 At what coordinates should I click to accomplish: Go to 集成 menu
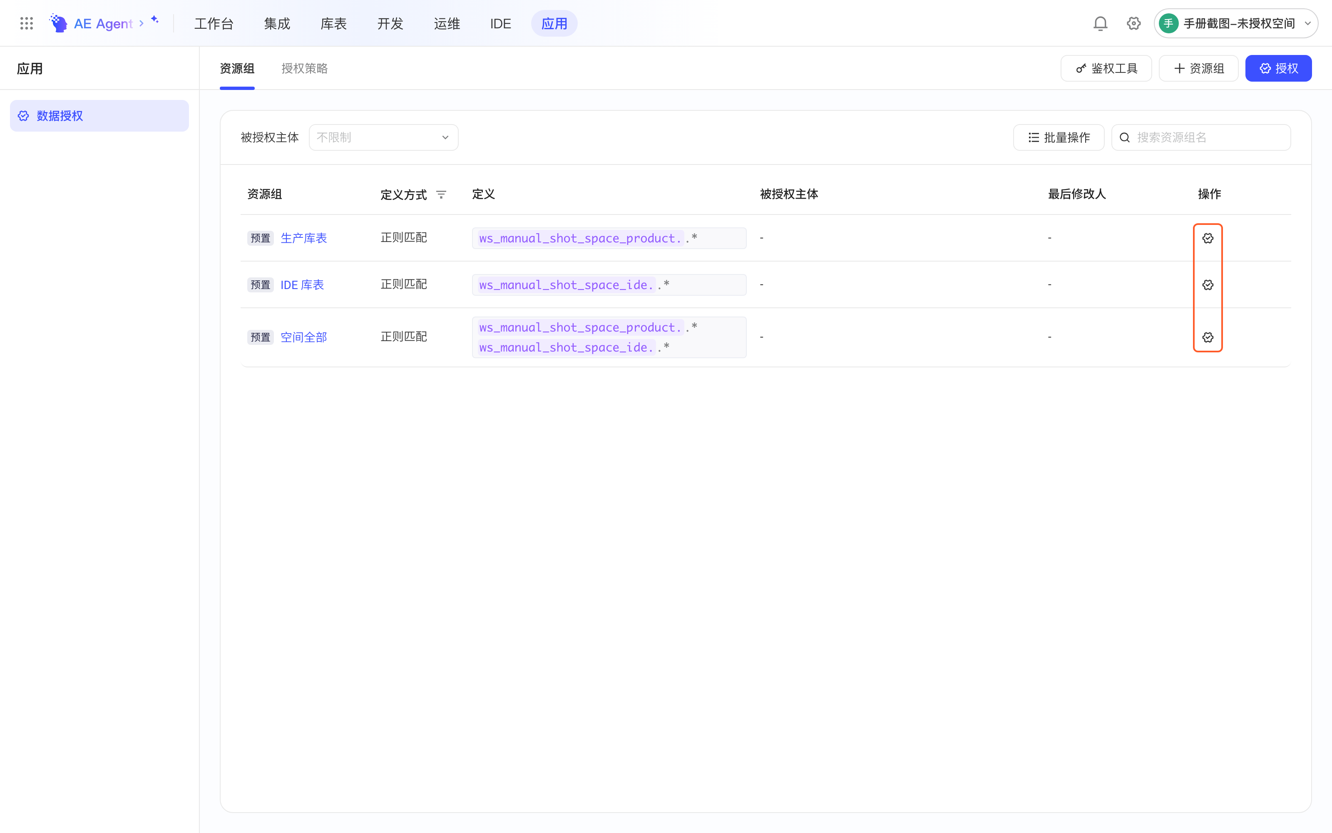(277, 24)
